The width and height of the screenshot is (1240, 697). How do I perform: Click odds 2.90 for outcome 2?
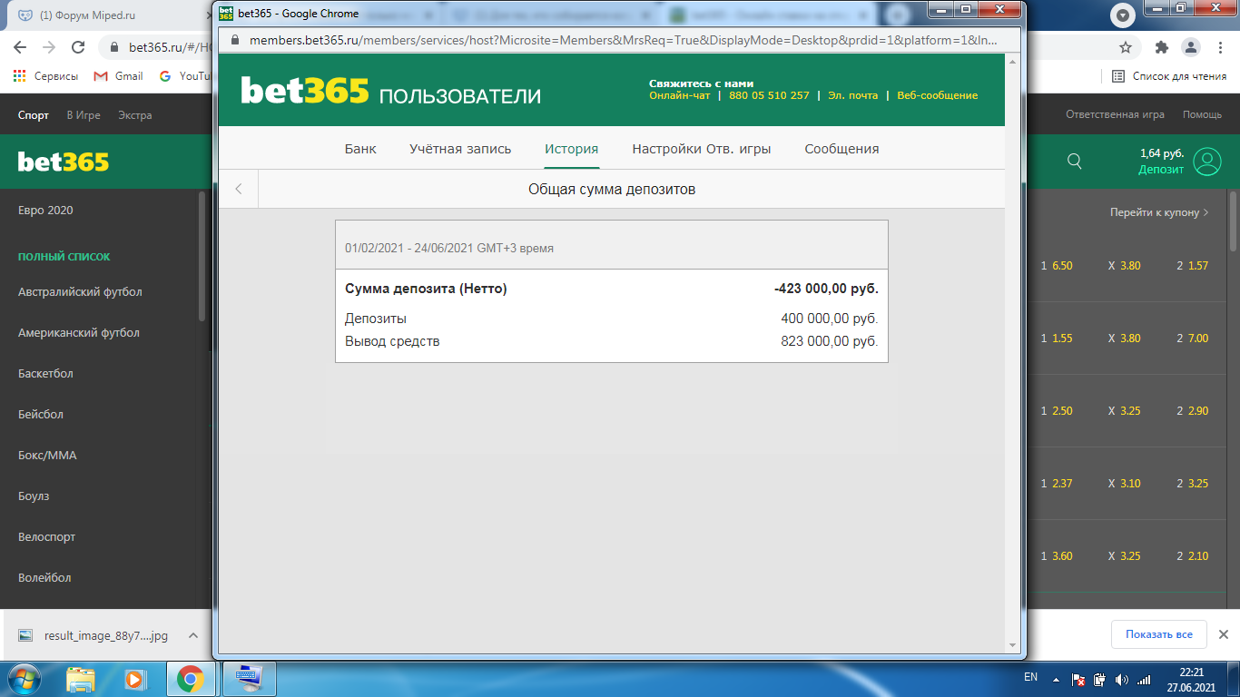point(1198,411)
